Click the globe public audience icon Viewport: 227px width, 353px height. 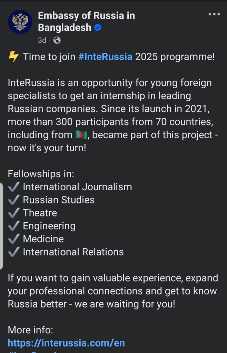tap(57, 40)
